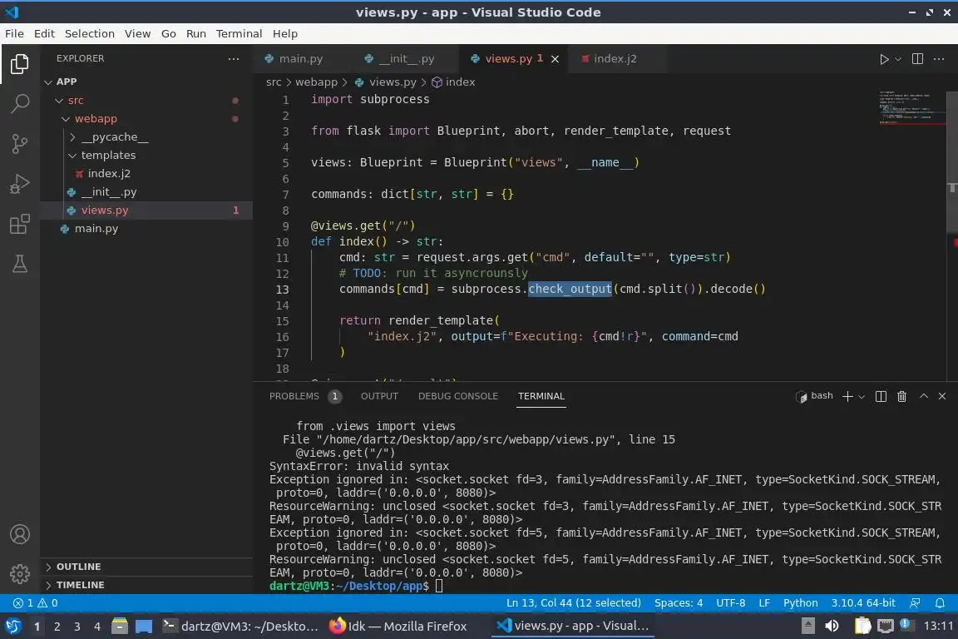This screenshot has height=639, width=958.
Task: Kill terminal trash icon
Action: (x=901, y=396)
